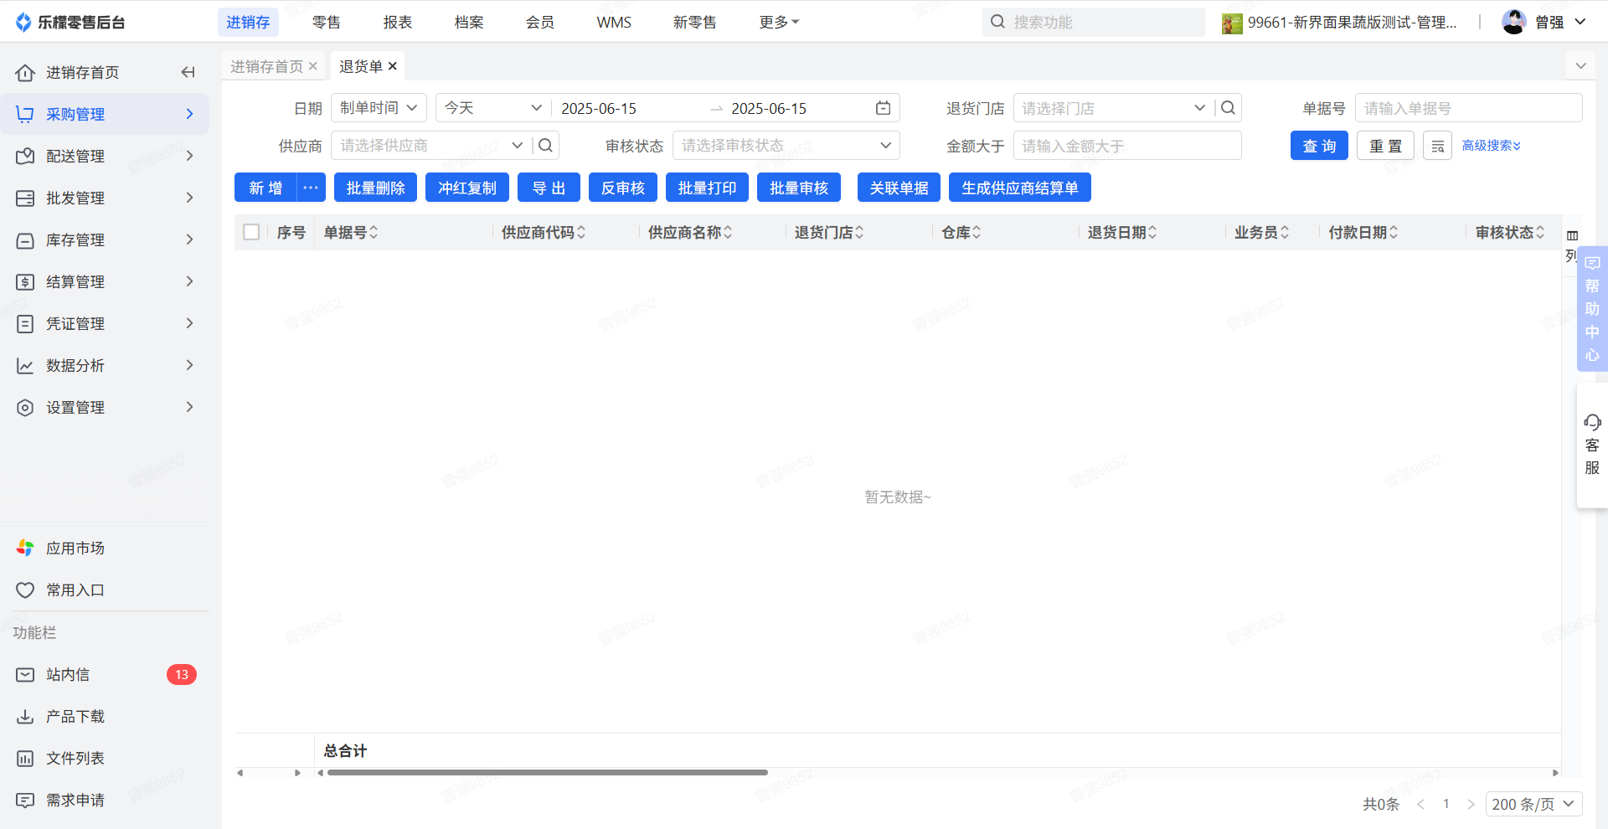Click the 采购管理 cart icon
Image resolution: width=1608 pixels, height=829 pixels.
point(25,115)
